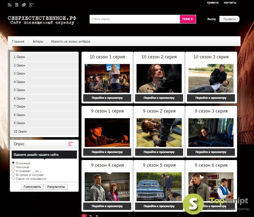Go to pagination page 1
Screen dimensions: 254x217
[84, 216]
